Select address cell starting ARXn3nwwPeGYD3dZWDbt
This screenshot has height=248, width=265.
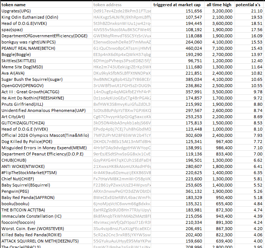[x=122, y=191]
